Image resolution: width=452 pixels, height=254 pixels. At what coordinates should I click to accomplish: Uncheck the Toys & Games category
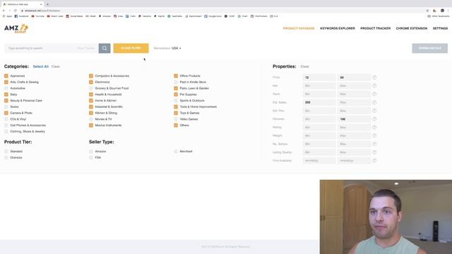click(176, 113)
